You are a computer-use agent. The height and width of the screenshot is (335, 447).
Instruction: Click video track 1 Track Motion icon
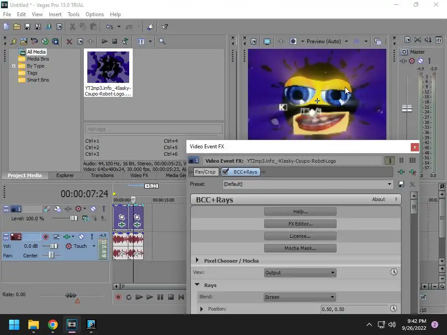pyautogui.click(x=57, y=209)
